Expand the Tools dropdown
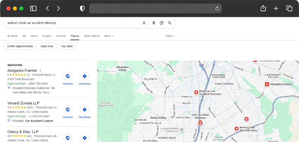Screen dimensions: 299x142 [170, 36]
